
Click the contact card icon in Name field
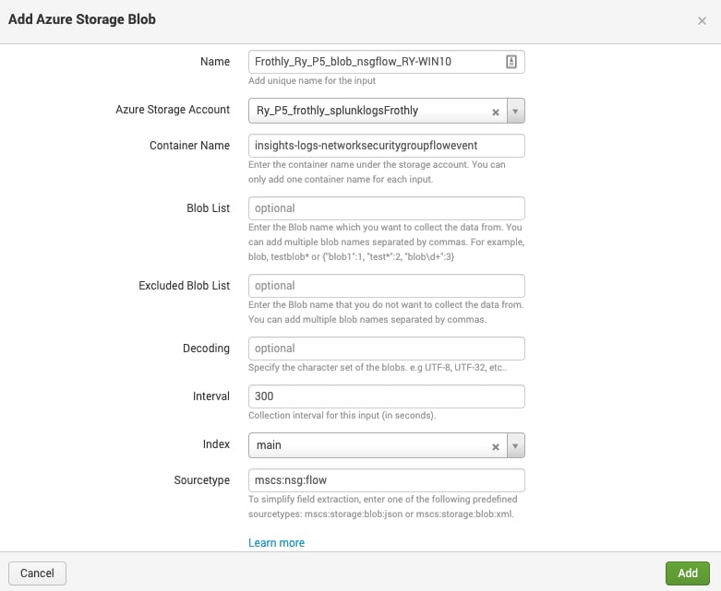[511, 62]
